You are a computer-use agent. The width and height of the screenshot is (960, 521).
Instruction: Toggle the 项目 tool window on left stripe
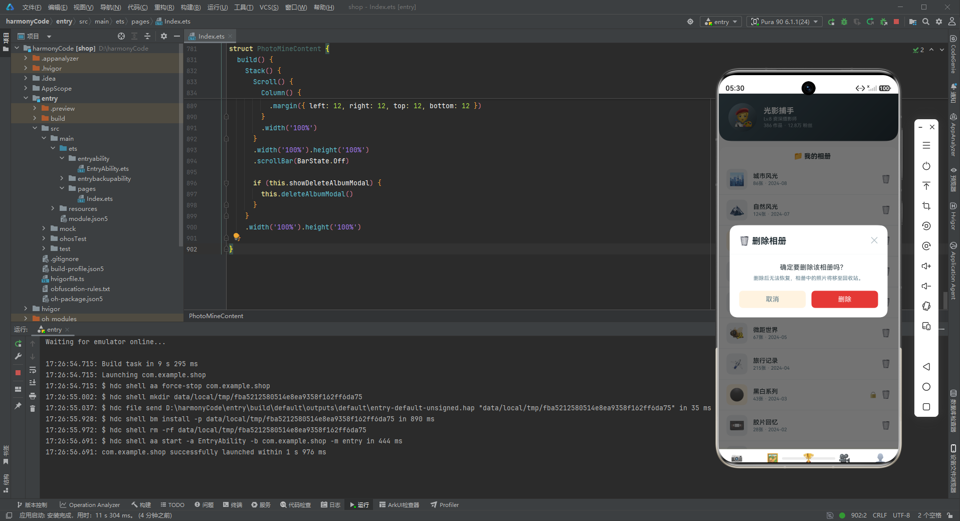click(x=6, y=42)
